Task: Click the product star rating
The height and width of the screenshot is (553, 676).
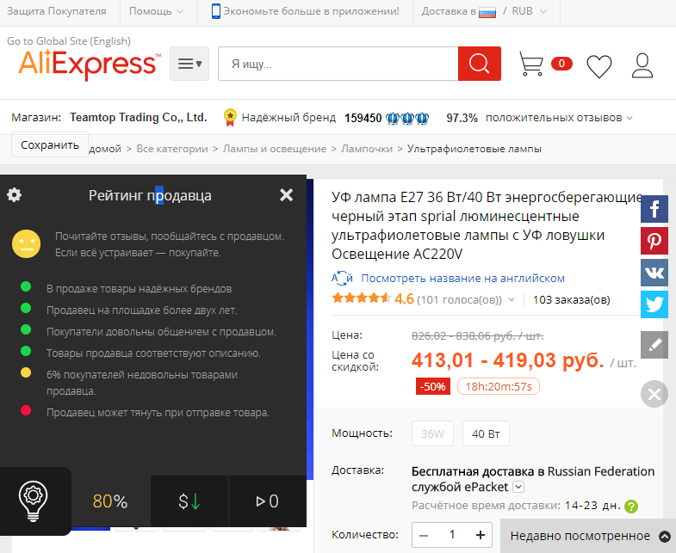Action: tap(362, 298)
